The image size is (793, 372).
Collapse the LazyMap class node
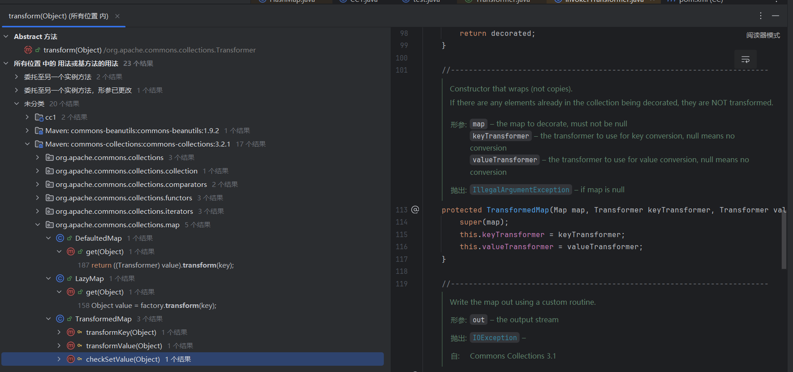[48, 278]
